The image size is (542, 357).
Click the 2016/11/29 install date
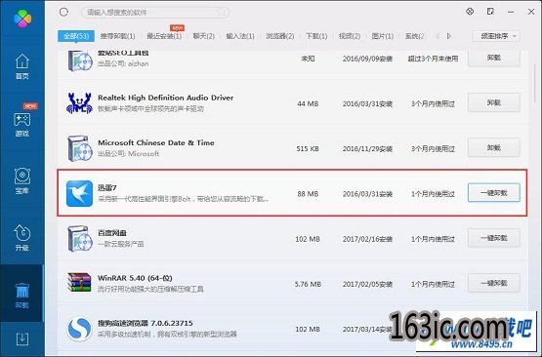click(x=367, y=149)
